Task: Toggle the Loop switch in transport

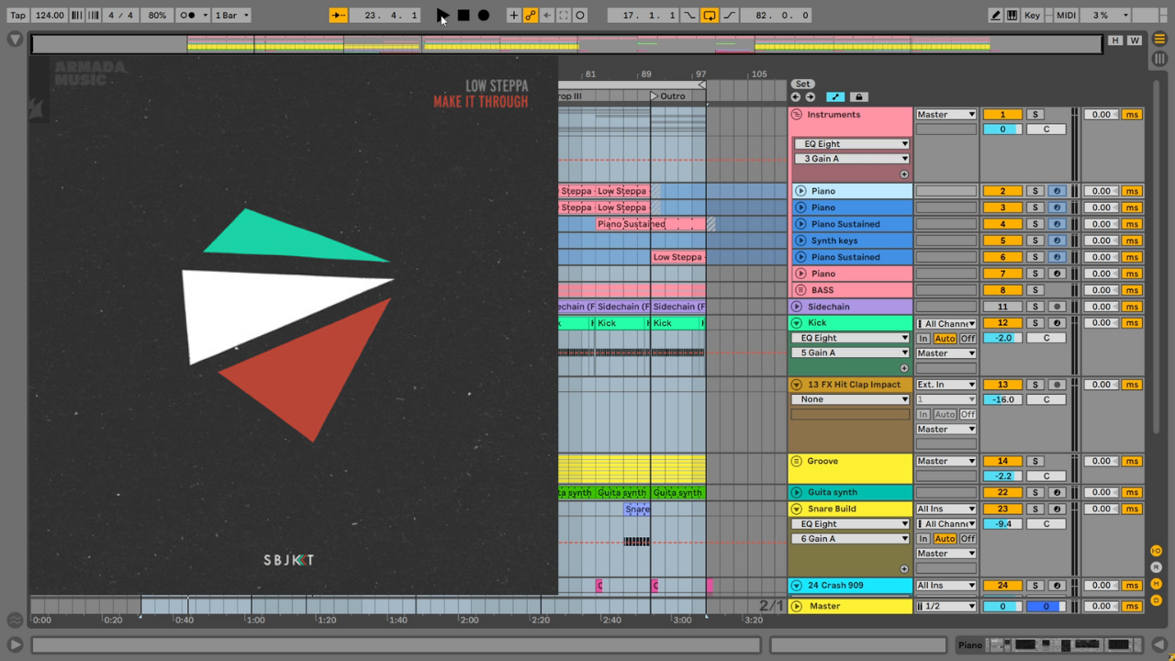Action: coord(710,16)
